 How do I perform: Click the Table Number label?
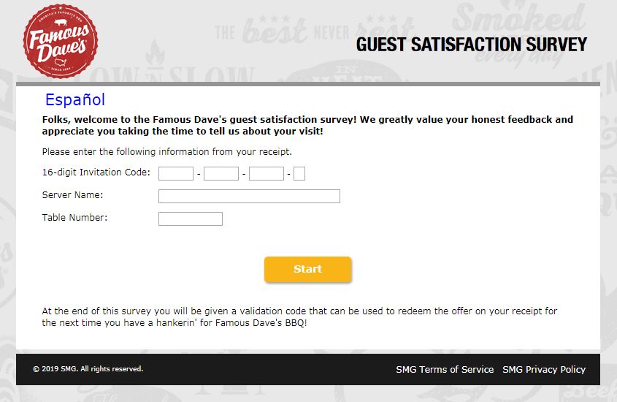[x=74, y=218]
